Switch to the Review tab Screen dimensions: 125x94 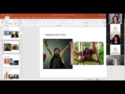point(40,17)
